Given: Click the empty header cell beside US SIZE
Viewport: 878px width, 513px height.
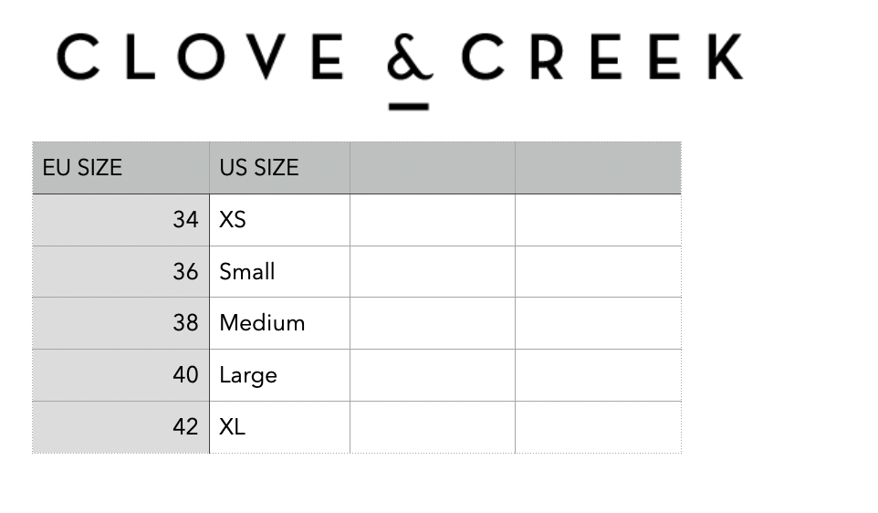Looking at the screenshot, I should [432, 168].
